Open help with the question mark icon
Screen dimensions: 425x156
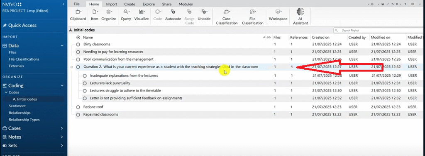405,4
